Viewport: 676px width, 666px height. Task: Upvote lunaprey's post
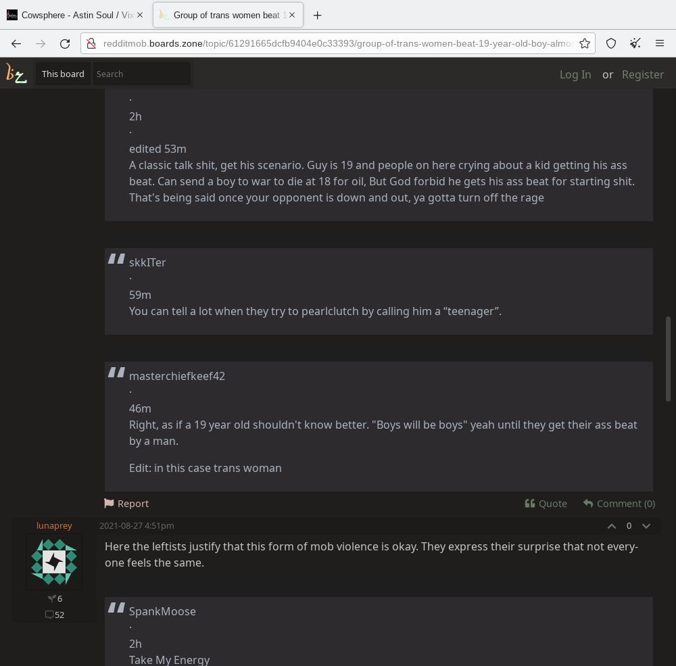point(612,526)
